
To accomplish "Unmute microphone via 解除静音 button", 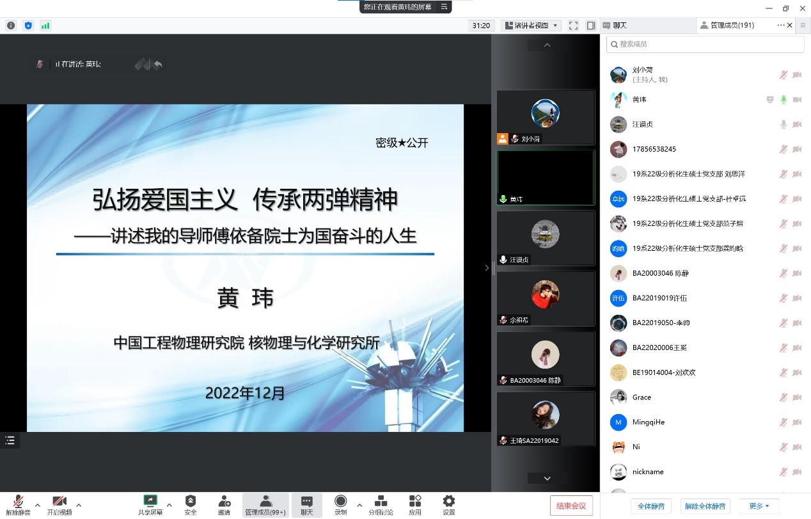I will click(18, 504).
